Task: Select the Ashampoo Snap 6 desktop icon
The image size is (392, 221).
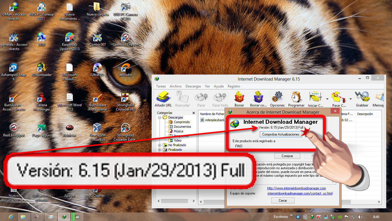Action: pyautogui.click(x=14, y=72)
